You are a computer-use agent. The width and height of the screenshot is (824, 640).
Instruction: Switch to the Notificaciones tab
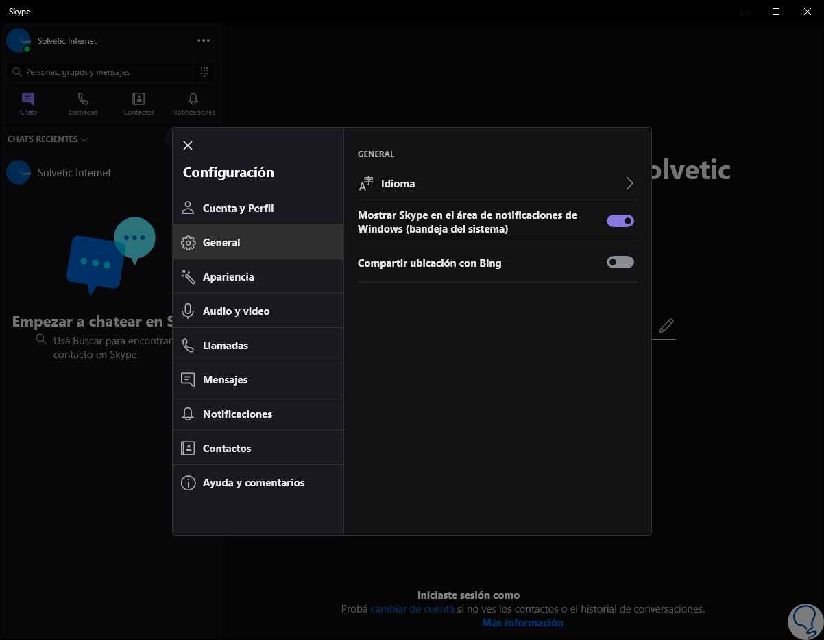tap(193, 104)
